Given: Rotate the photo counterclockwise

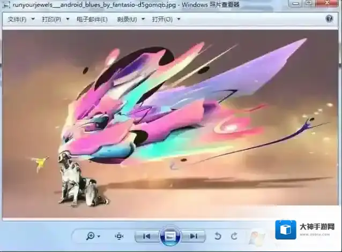Looking at the screenshot, I should click(x=218, y=236).
